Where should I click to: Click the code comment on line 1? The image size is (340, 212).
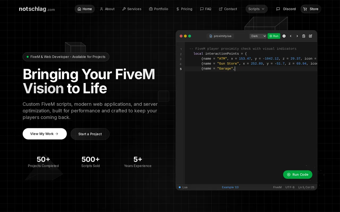click(x=243, y=49)
